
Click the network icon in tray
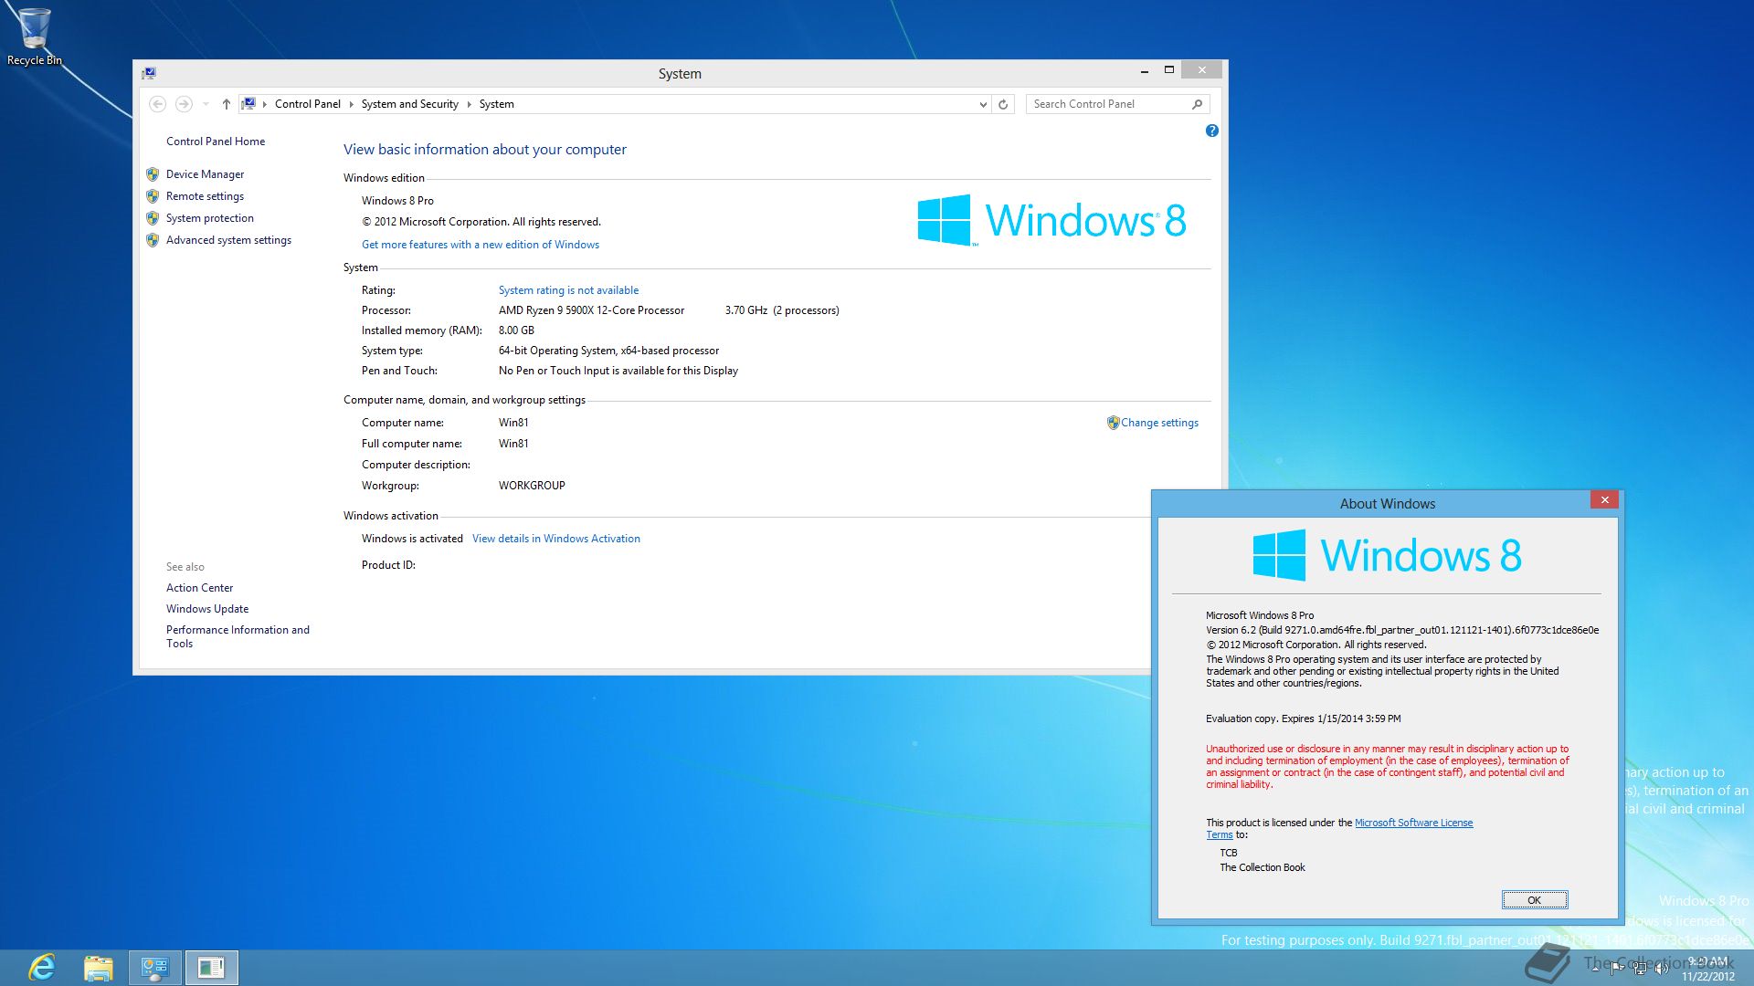coord(1640,969)
